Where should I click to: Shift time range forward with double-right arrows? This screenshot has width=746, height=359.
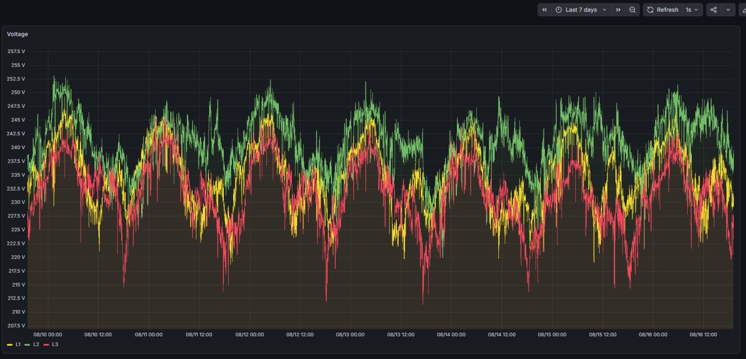618,10
